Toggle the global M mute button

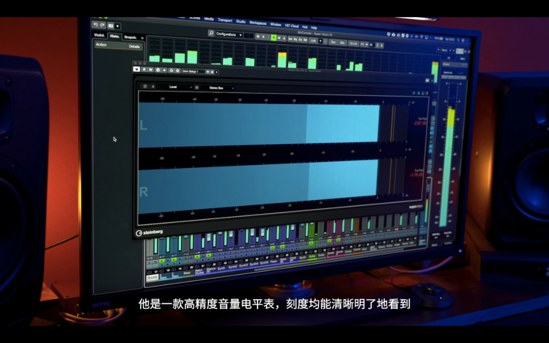pos(258,37)
